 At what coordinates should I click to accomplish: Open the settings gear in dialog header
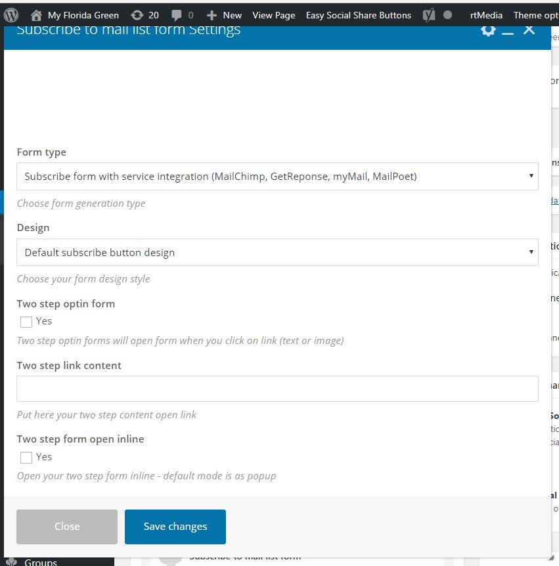point(488,30)
